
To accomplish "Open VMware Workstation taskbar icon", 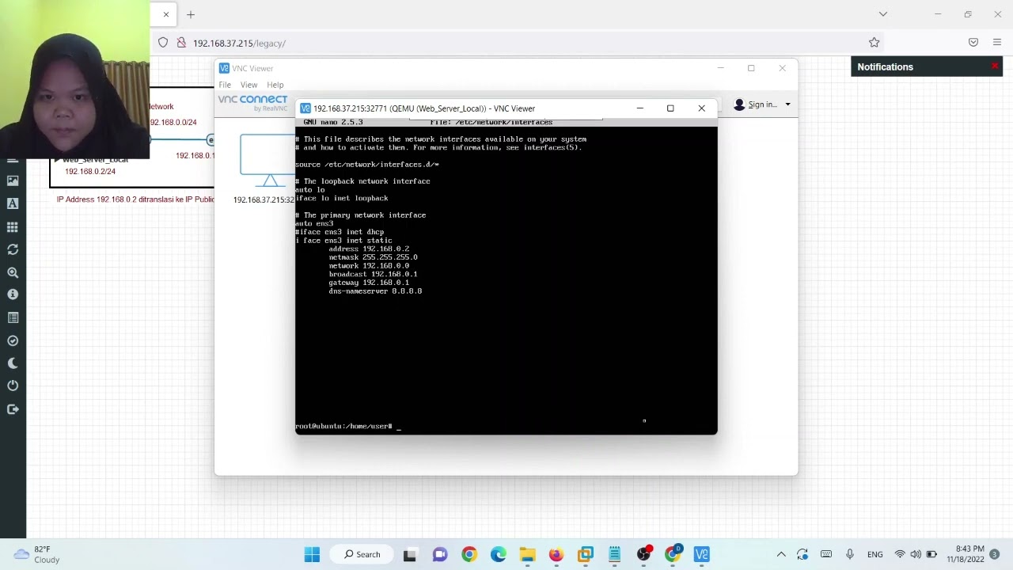I will tap(586, 554).
